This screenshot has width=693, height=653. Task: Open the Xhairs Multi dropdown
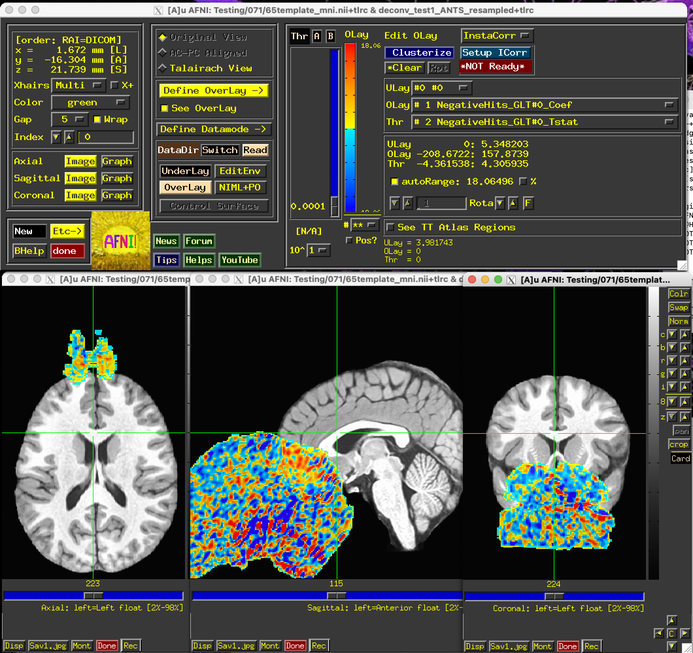tap(78, 85)
